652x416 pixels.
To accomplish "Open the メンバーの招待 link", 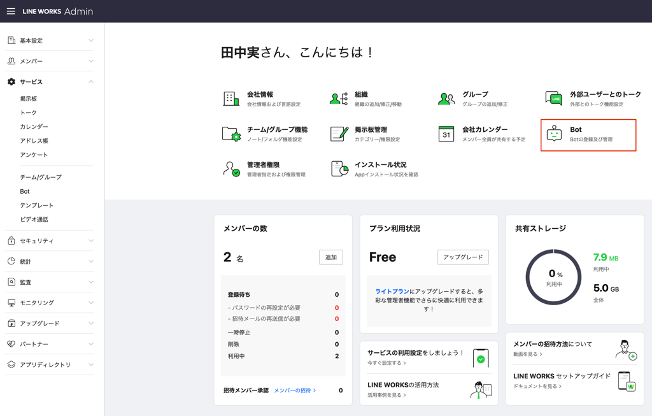I will (x=295, y=391).
